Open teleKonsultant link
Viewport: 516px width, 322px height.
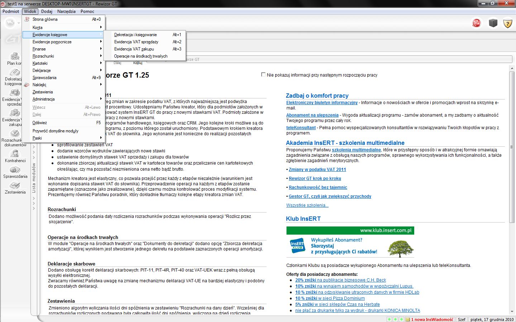coord(301,128)
